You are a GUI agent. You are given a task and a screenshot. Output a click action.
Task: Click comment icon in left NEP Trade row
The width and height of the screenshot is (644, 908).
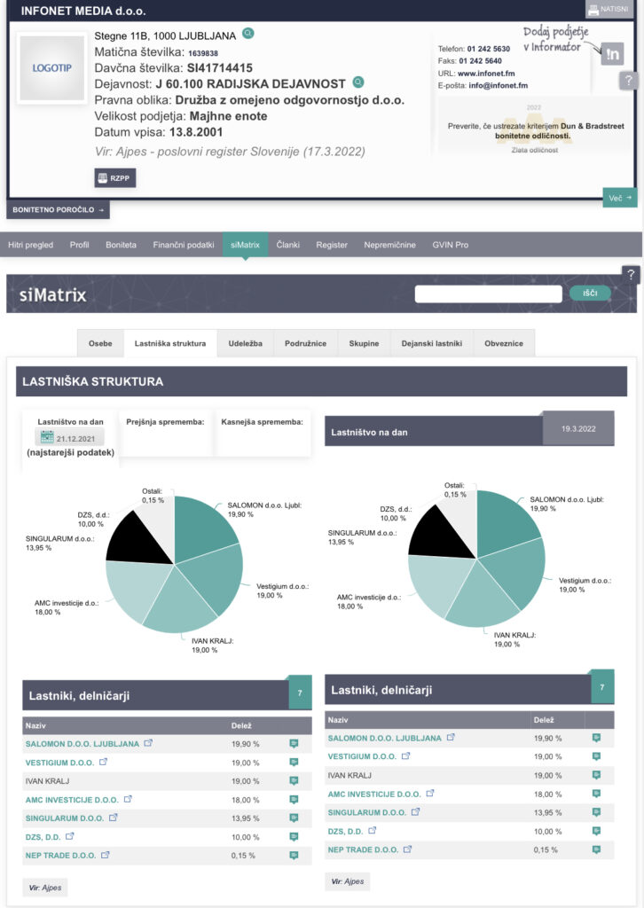point(294,856)
